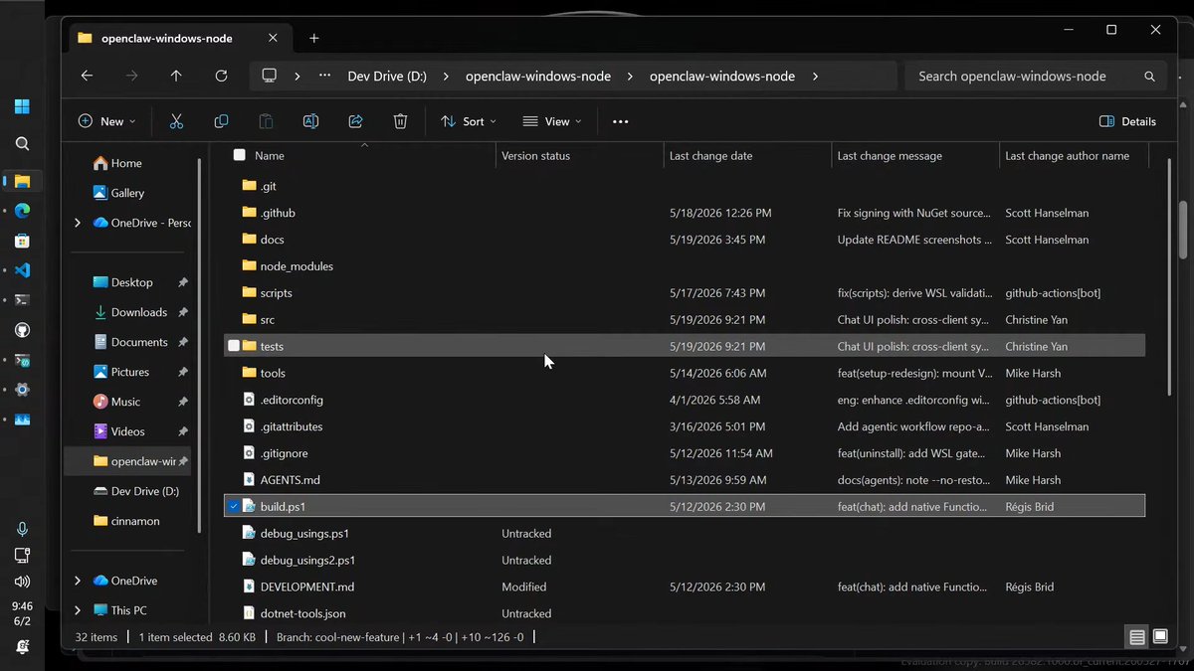
Task: Click chevron after last openclaw-windows-node breadcrumb
Action: coord(815,76)
